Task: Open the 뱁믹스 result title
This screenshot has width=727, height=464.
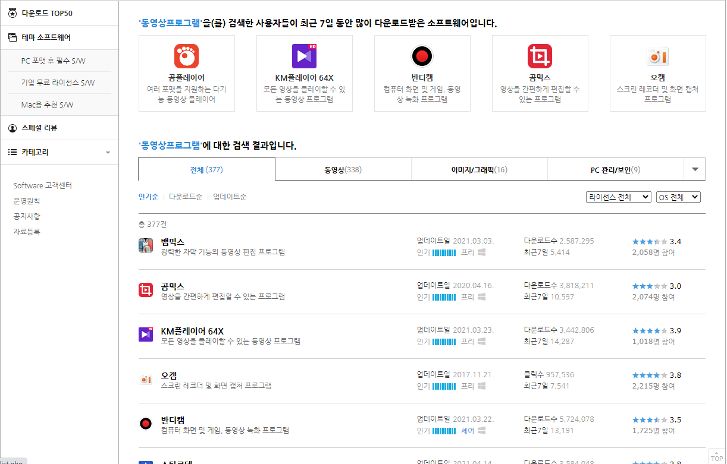Action: pos(173,241)
